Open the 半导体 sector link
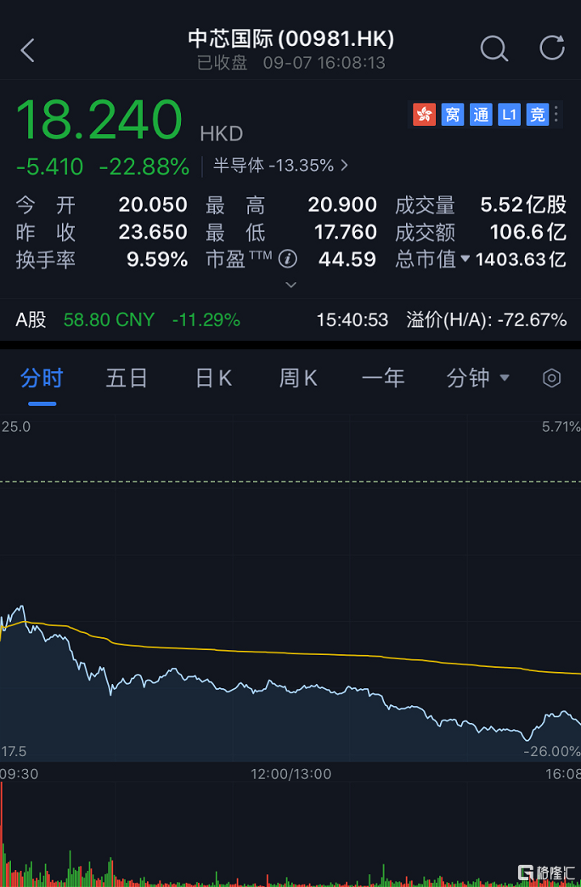This screenshot has height=887, width=581. point(280,166)
